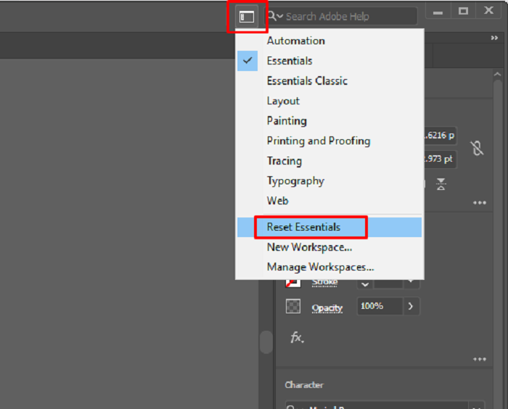Choose the Typography workspace
The image size is (508, 409).
(295, 181)
